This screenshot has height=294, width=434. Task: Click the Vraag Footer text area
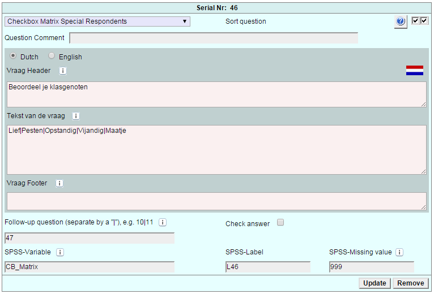(216, 201)
